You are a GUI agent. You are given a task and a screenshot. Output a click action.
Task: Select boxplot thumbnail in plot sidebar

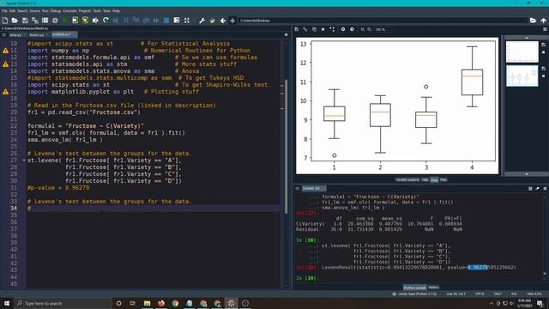point(522,76)
